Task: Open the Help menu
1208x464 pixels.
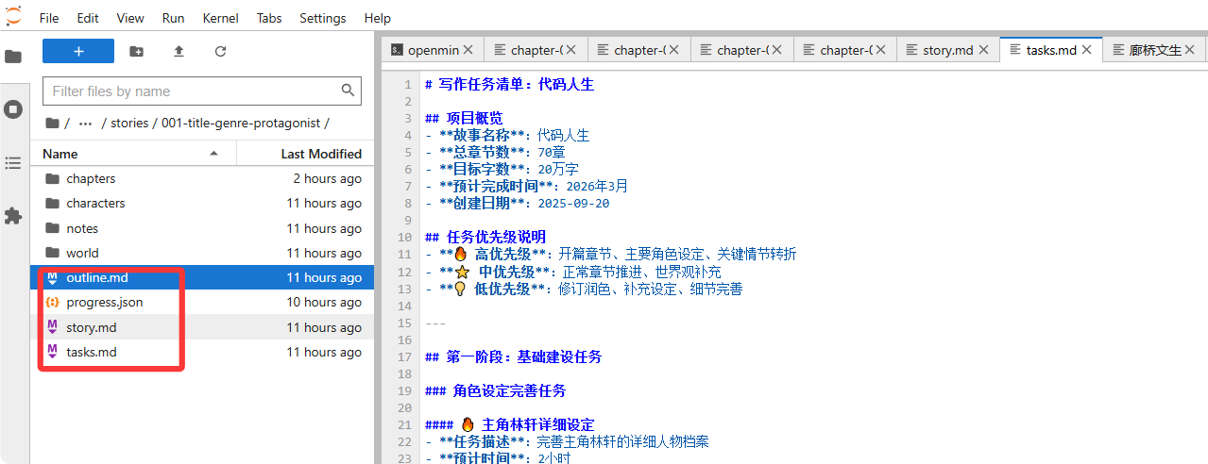Action: (377, 18)
